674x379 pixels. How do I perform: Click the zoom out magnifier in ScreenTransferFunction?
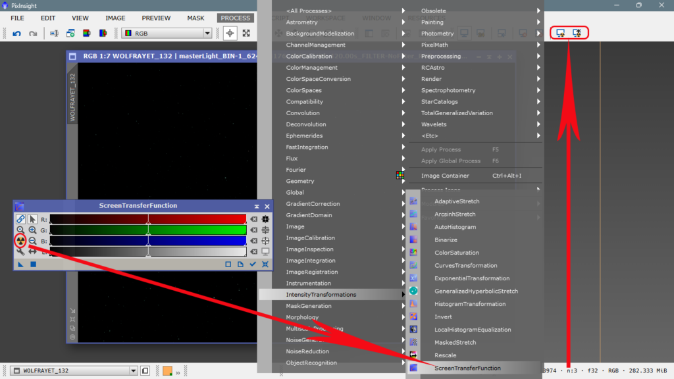pos(32,241)
